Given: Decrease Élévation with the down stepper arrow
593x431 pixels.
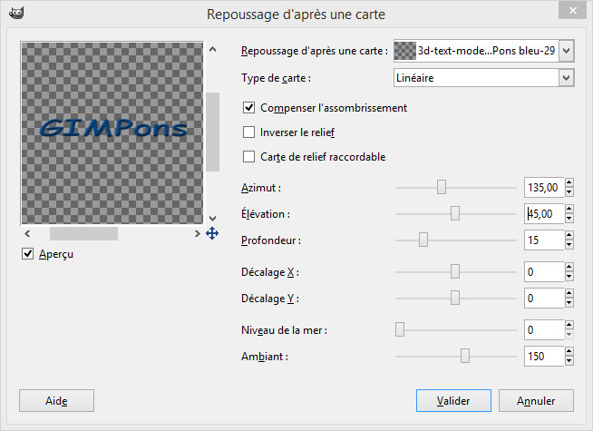Looking at the screenshot, I should coord(569,219).
